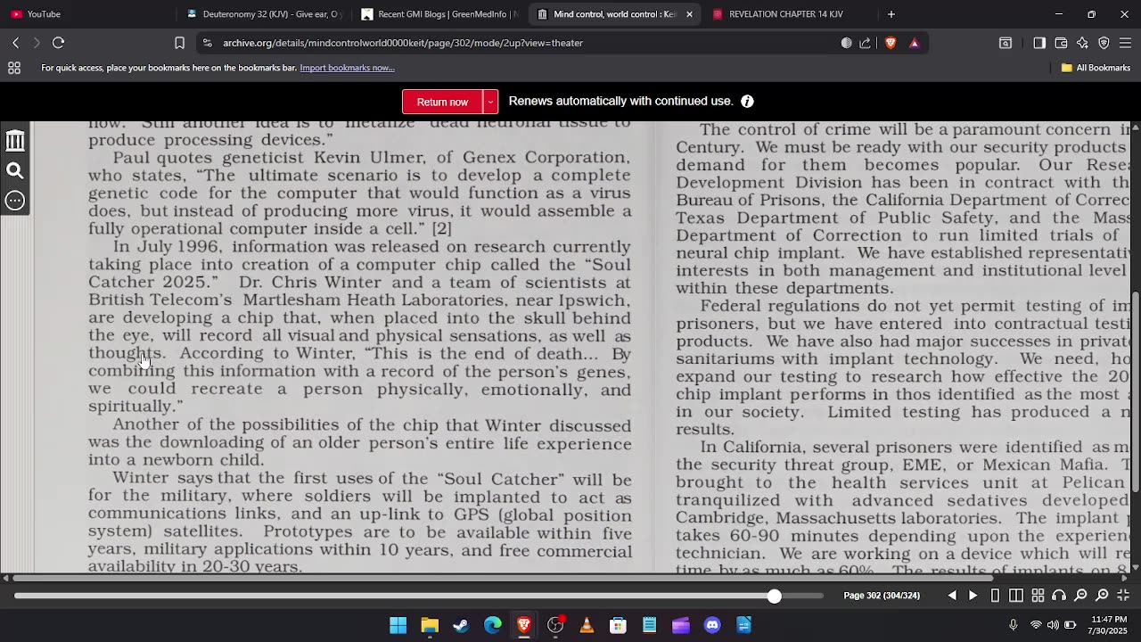This screenshot has height=642, width=1141.
Task: Open Discord from the taskbar
Action: coord(712,626)
